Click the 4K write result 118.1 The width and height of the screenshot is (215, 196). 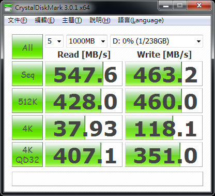164,128
